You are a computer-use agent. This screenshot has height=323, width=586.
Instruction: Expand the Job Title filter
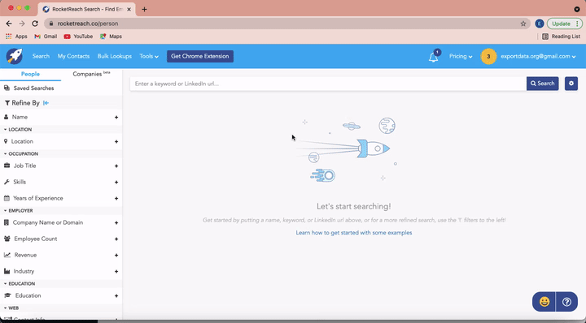point(61,166)
